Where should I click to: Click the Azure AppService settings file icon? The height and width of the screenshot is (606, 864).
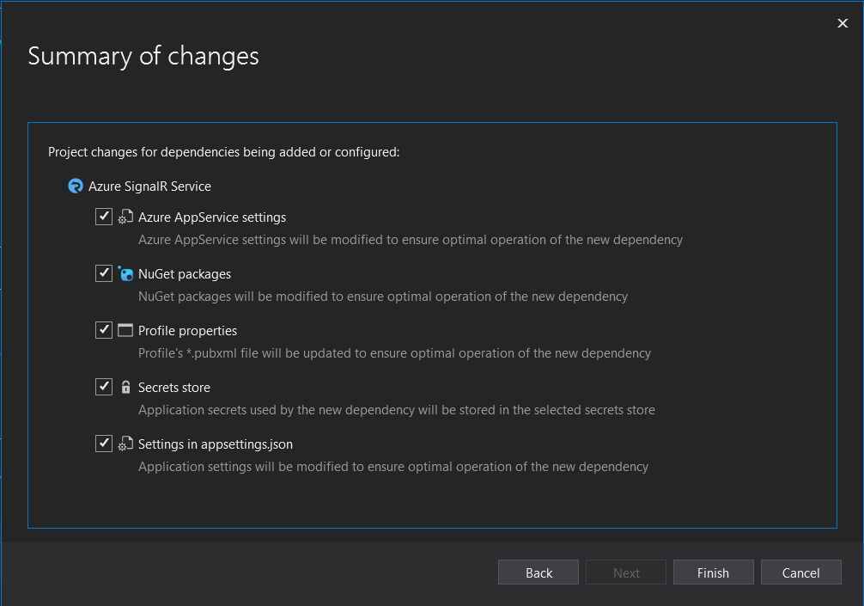tap(125, 217)
